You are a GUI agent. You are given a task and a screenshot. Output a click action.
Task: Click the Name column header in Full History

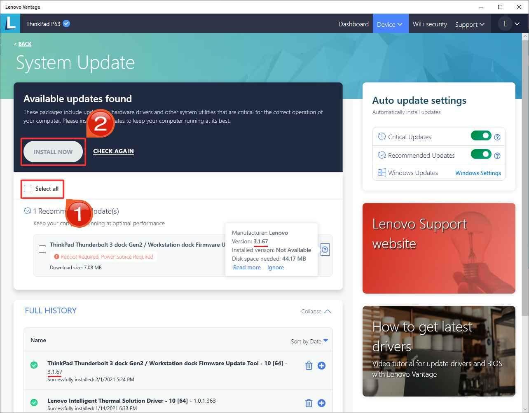pyautogui.click(x=38, y=340)
